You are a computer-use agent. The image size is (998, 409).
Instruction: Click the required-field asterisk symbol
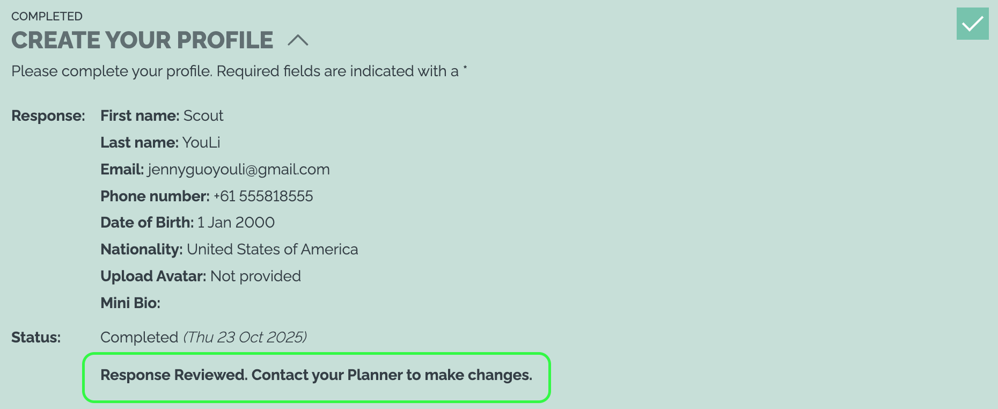pos(465,68)
